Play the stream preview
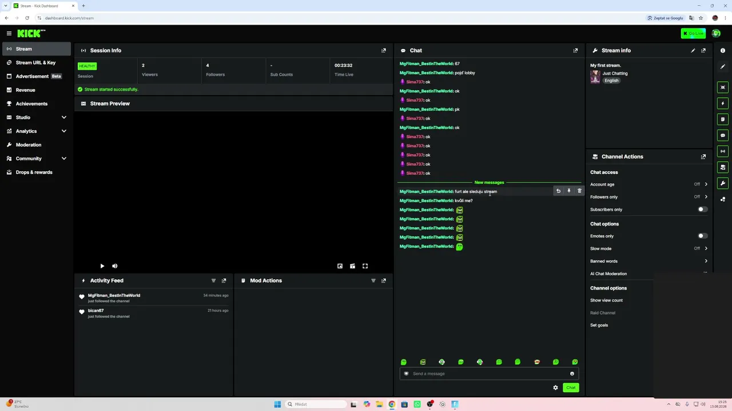Viewport: 732px width, 411px height. [x=102, y=266]
